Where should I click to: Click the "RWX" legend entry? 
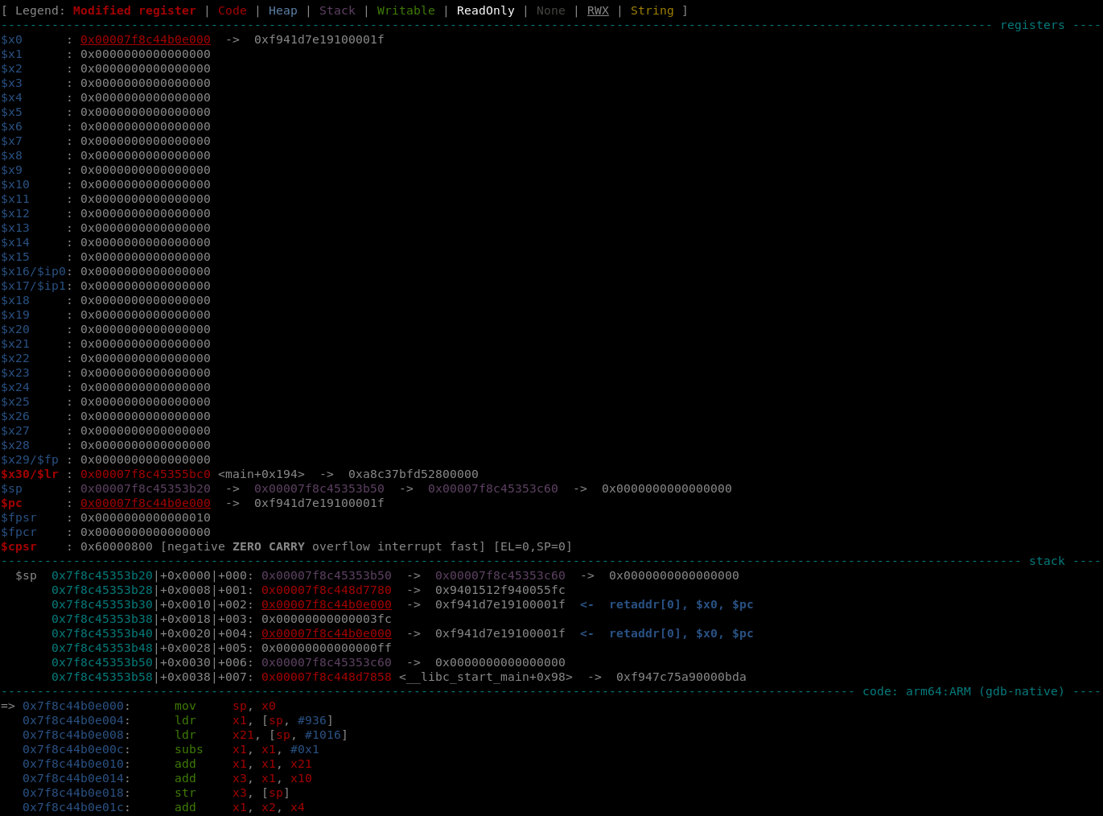point(597,10)
